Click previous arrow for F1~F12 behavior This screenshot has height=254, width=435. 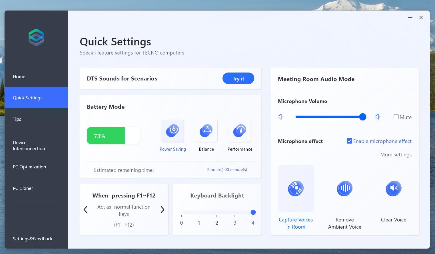85,210
